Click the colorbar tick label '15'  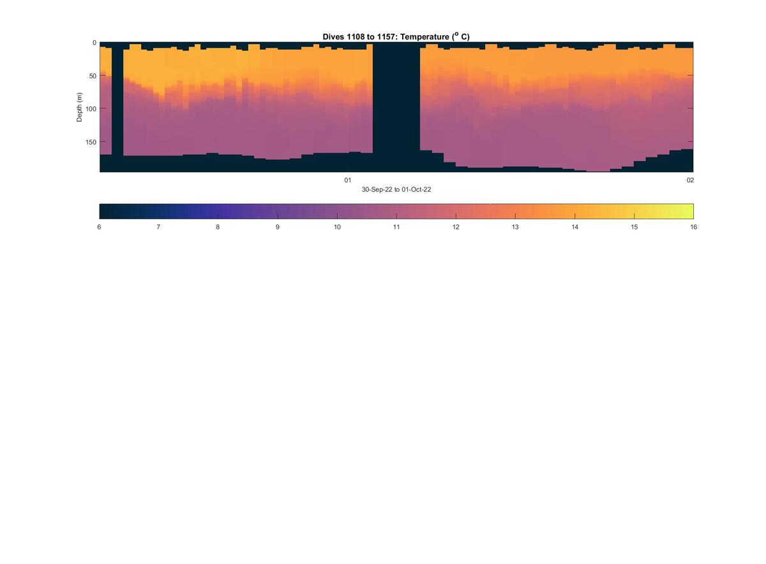[634, 227]
